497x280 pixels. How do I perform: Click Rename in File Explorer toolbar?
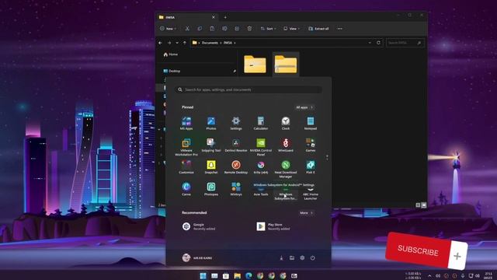coord(224,29)
